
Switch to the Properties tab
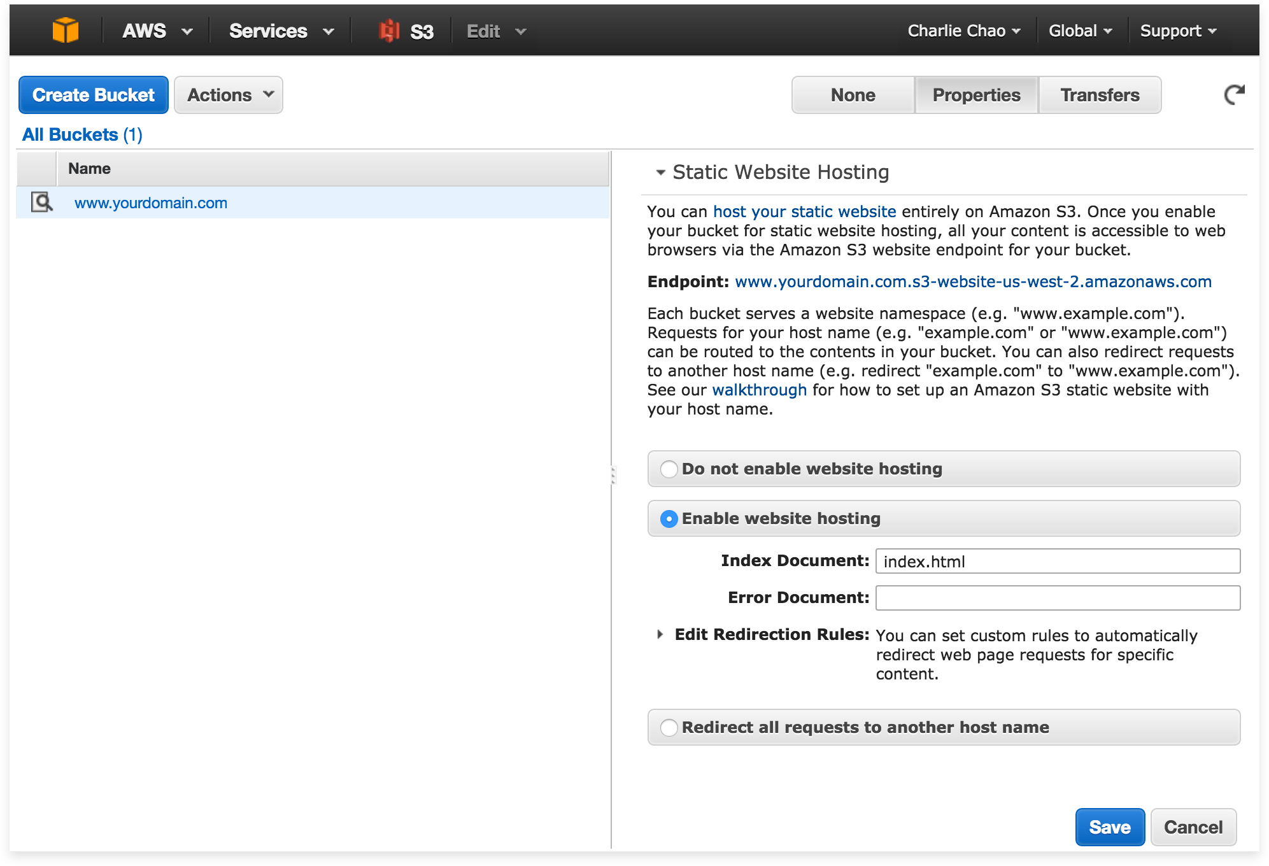click(x=976, y=95)
